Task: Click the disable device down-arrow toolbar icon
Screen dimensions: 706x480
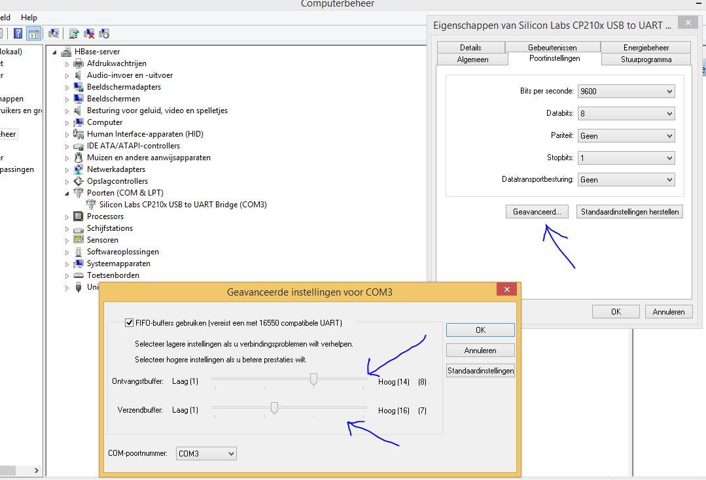Action: pos(104,33)
